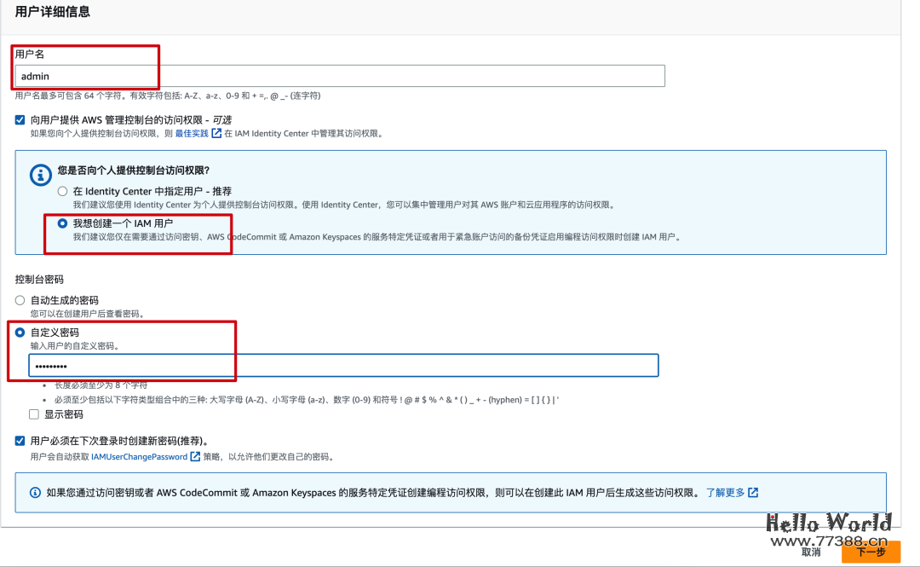The height and width of the screenshot is (567, 920).
Task: Choose 自动生成的密码 for console password
Action: coord(20,300)
